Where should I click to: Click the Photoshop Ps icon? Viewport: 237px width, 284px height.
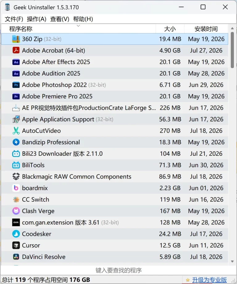click(x=16, y=85)
